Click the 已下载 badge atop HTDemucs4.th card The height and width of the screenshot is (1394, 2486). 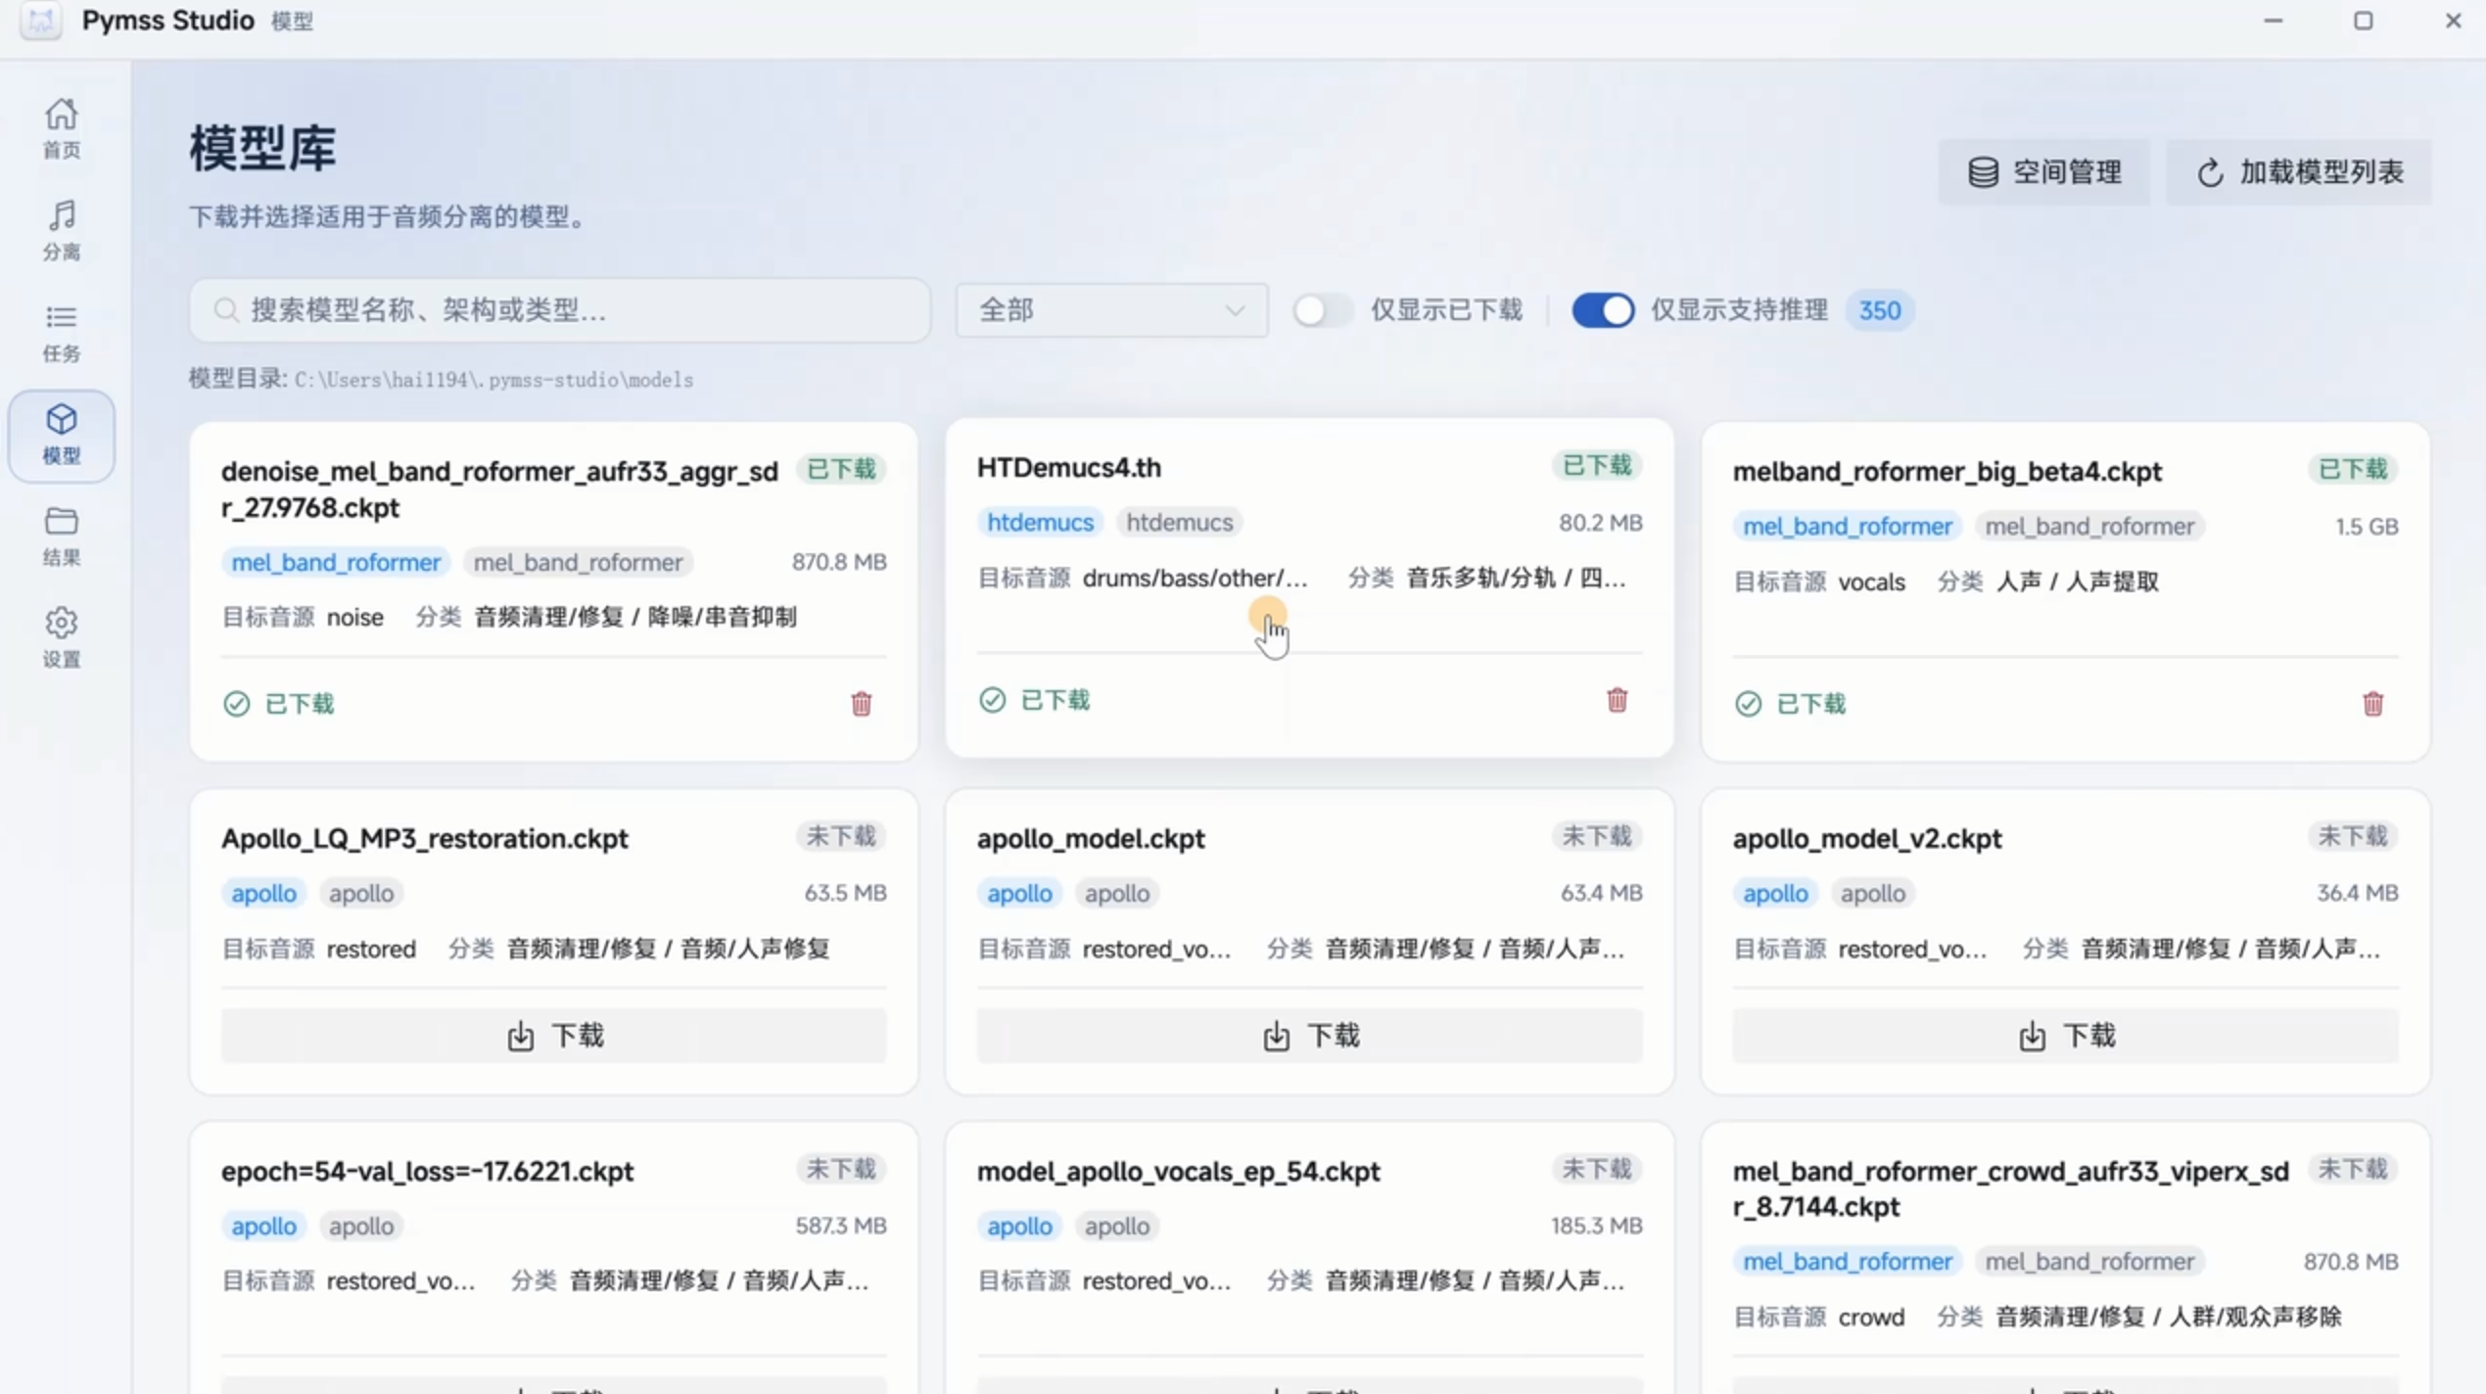point(1596,465)
